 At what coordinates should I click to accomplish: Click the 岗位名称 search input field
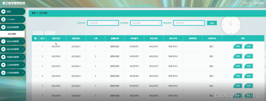(103, 23)
